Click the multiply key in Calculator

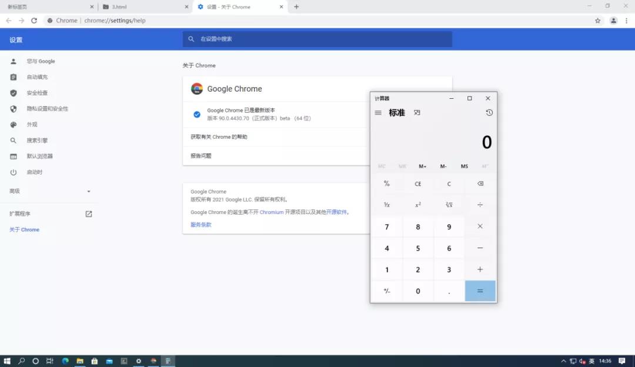coord(480,226)
